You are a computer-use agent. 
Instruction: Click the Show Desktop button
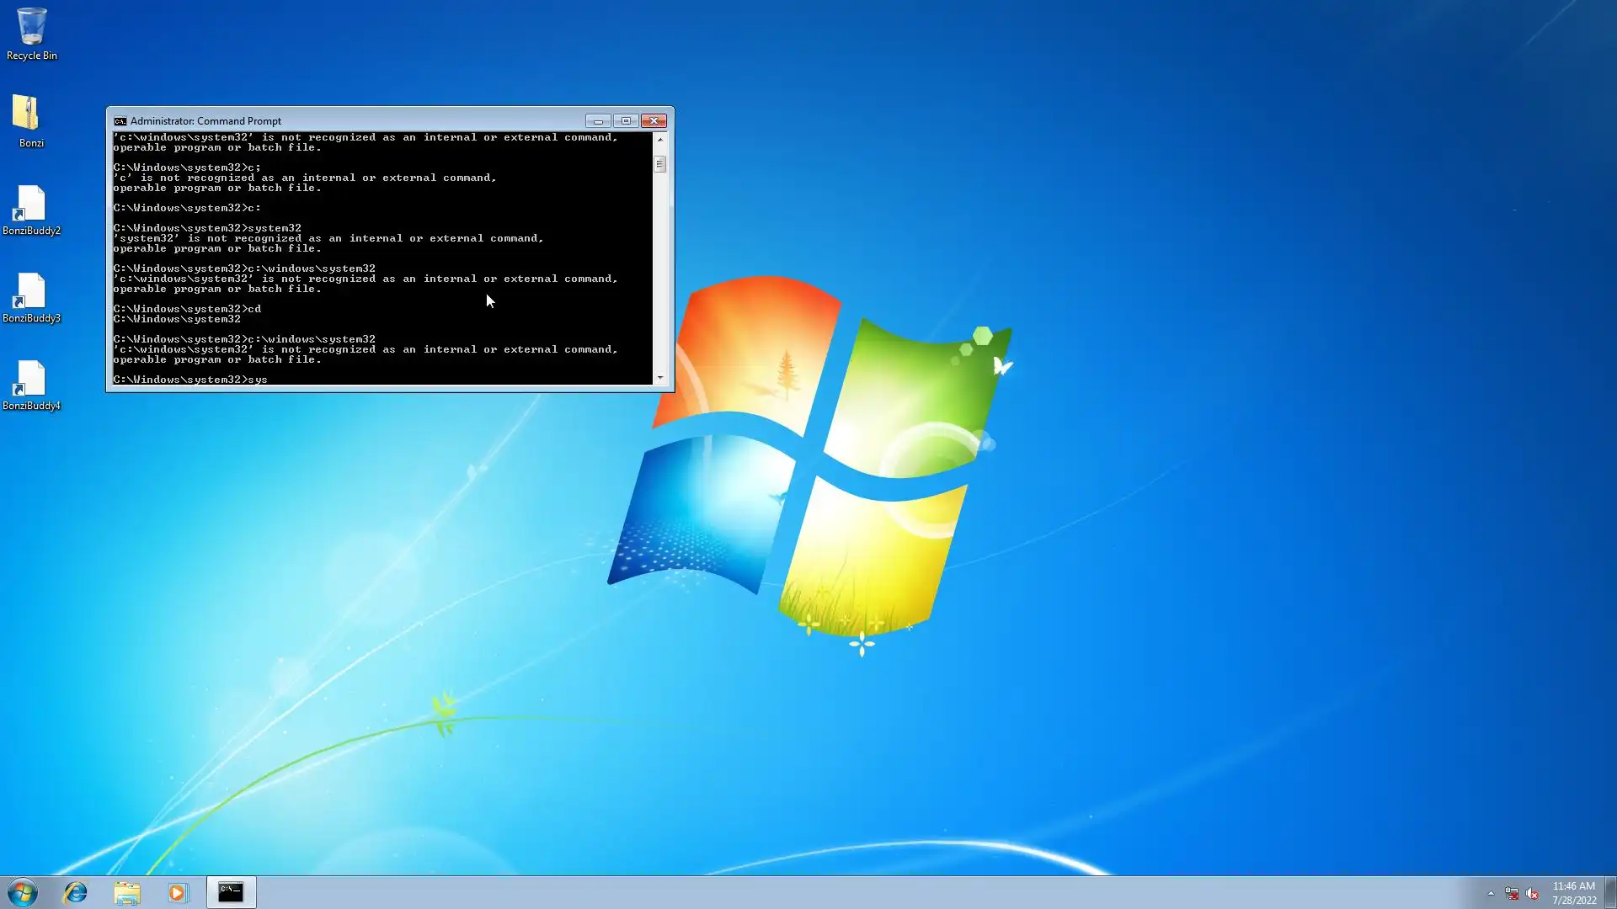click(x=1610, y=893)
